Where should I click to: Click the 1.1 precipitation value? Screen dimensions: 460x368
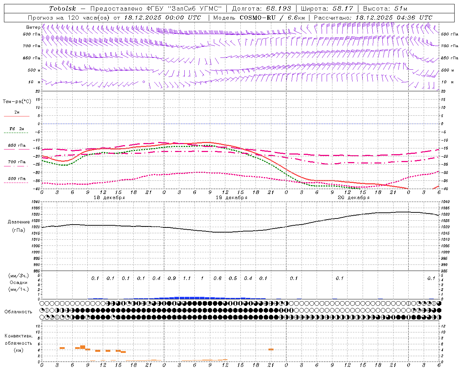187,278
